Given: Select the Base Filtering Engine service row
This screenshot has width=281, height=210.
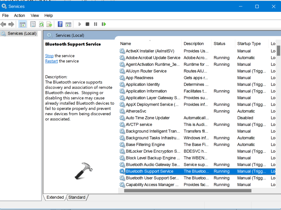Looking at the screenshot, I should click(145, 144).
